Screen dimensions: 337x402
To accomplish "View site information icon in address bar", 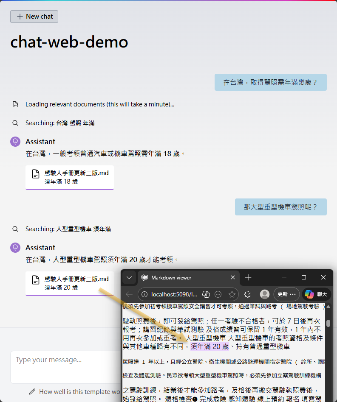I will tap(144, 294).
